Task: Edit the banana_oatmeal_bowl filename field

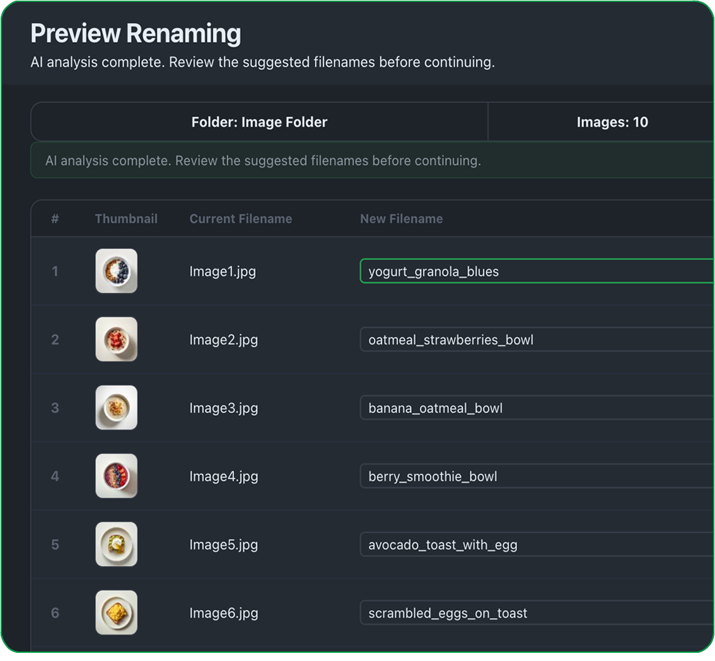Action: [537, 408]
